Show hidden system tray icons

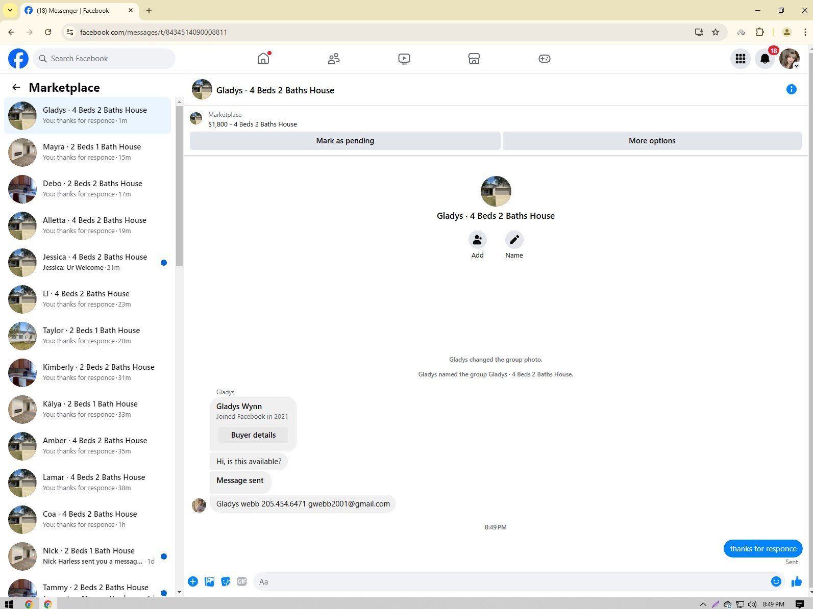(x=703, y=604)
